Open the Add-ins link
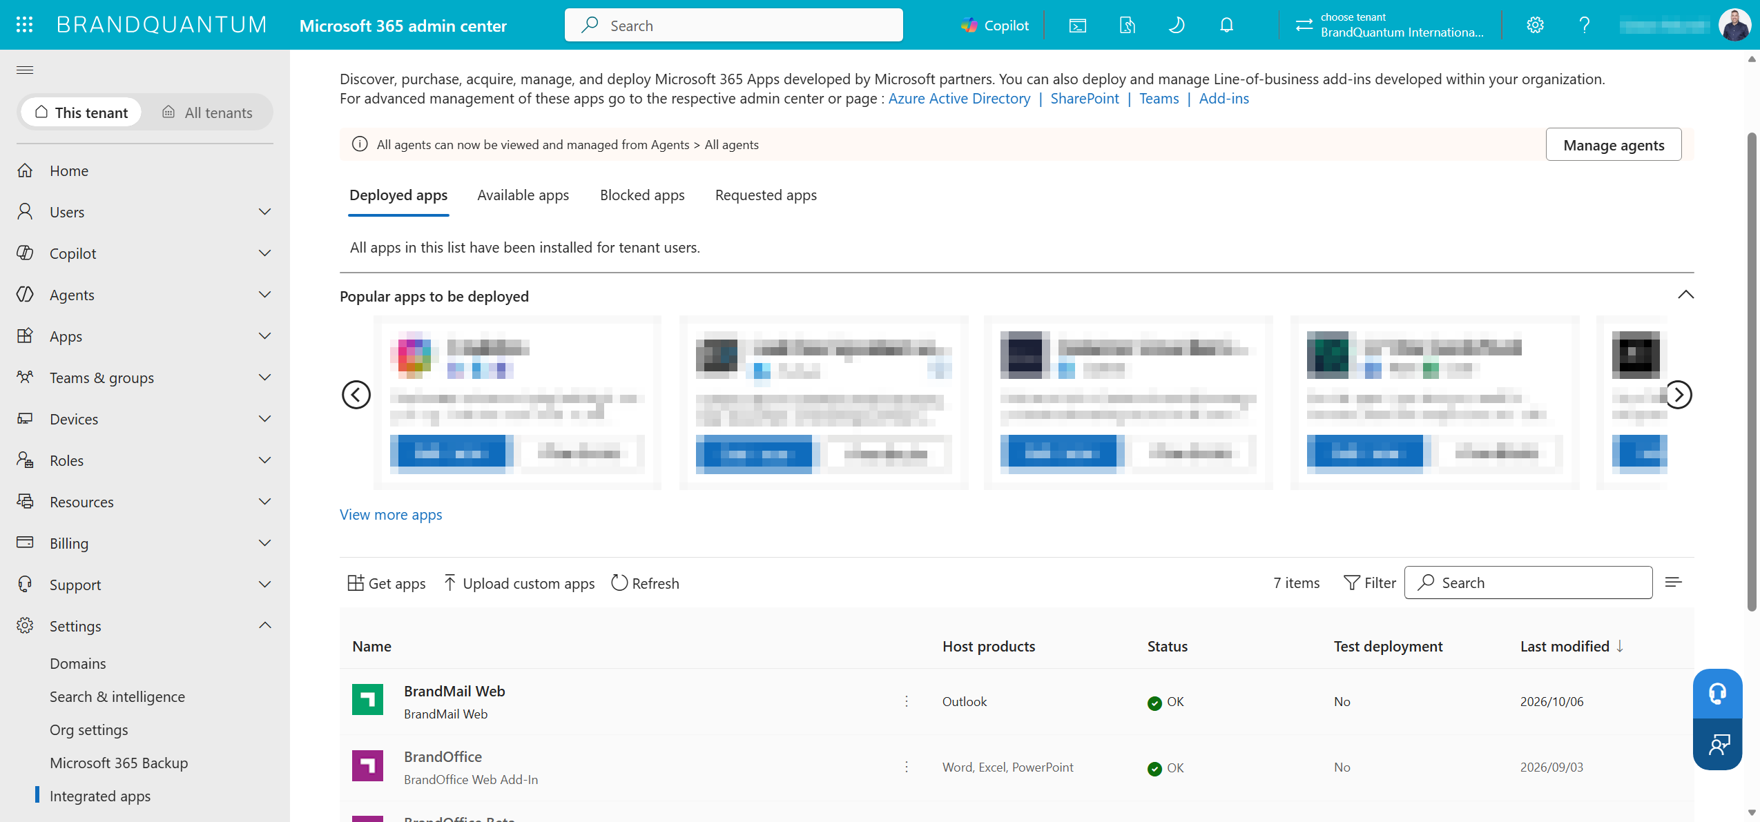 [1224, 99]
